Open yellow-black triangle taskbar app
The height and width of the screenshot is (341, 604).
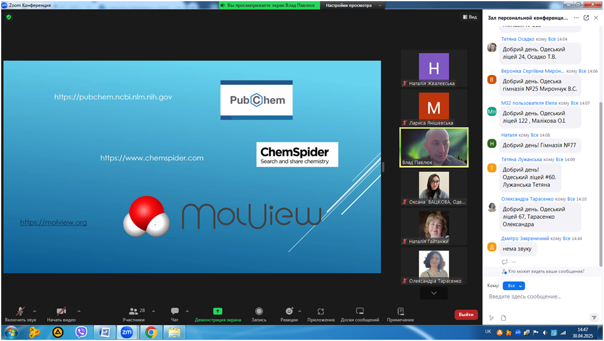[x=58, y=332]
